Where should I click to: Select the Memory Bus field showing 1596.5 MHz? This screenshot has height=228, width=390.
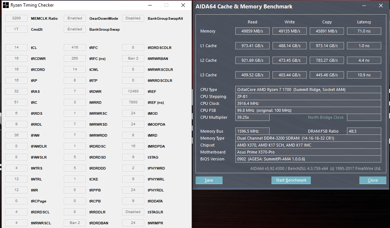click(252, 131)
